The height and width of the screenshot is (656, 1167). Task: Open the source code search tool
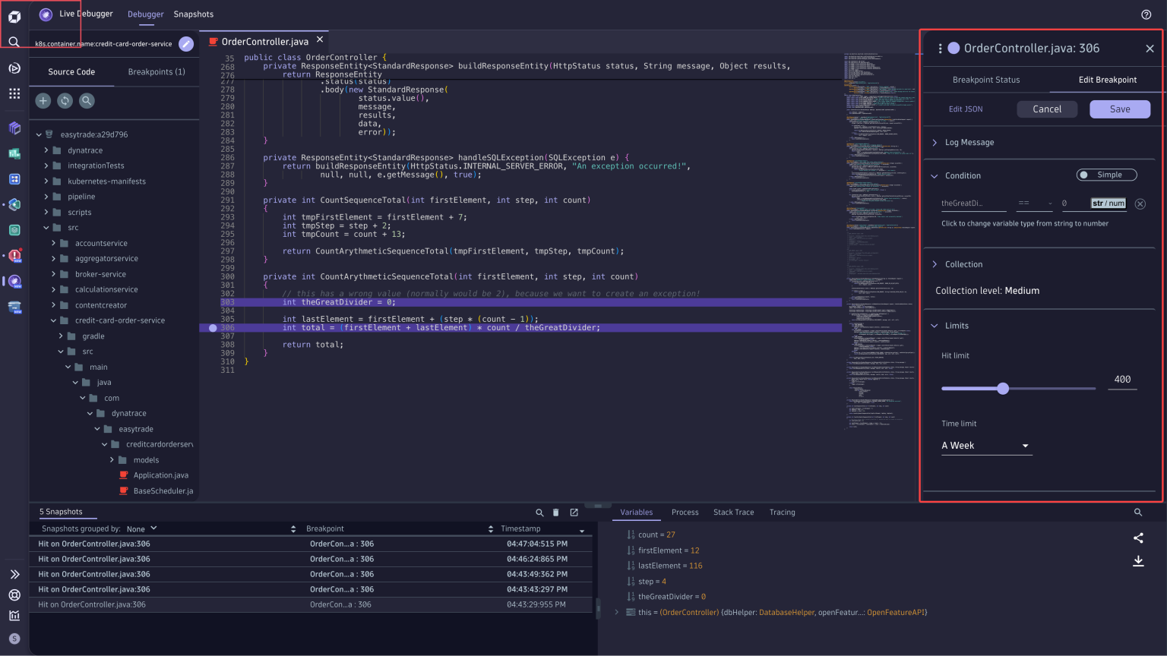click(x=87, y=100)
